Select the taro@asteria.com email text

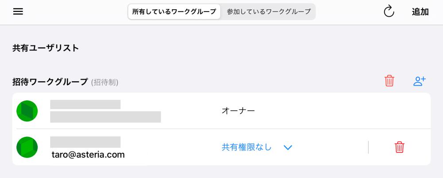coord(87,155)
